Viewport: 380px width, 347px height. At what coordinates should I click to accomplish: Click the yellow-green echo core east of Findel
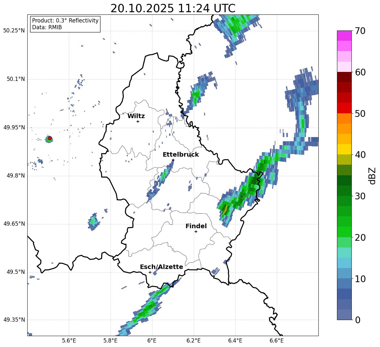(x=225, y=210)
